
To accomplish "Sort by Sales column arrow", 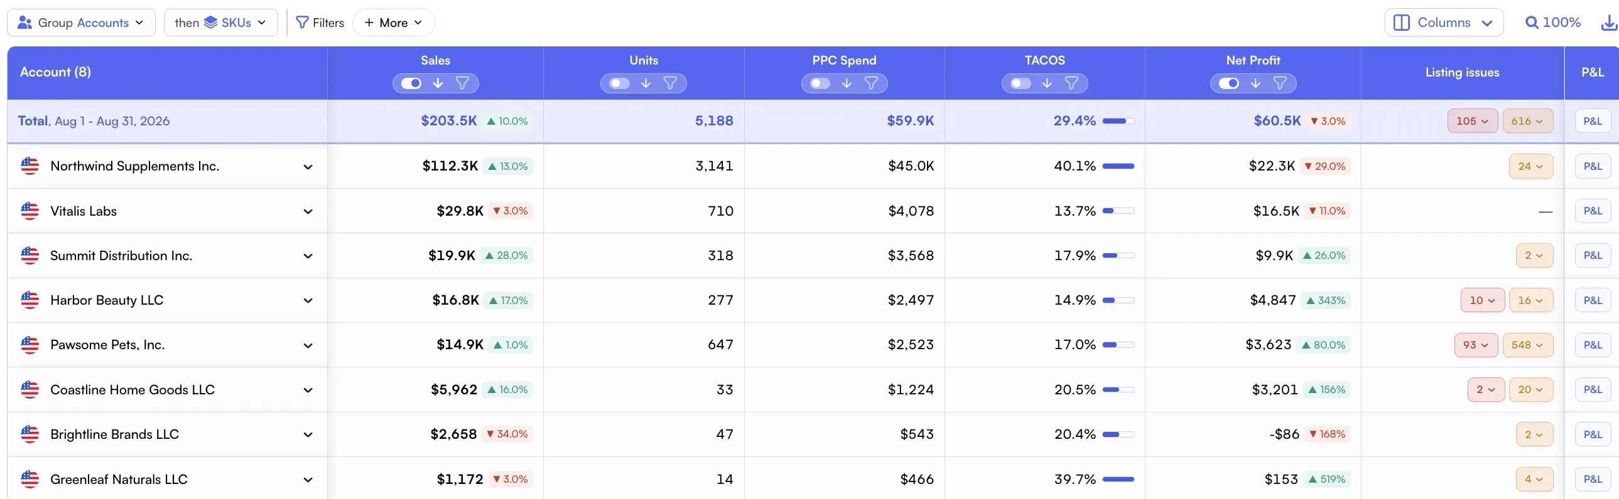I will tap(438, 83).
